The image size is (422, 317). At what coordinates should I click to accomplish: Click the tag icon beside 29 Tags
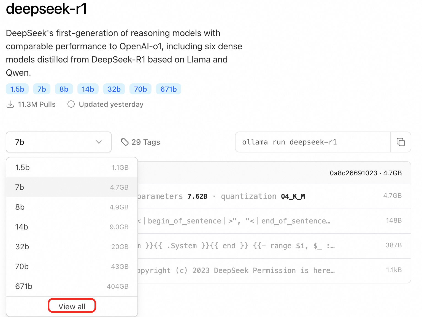[x=125, y=142]
